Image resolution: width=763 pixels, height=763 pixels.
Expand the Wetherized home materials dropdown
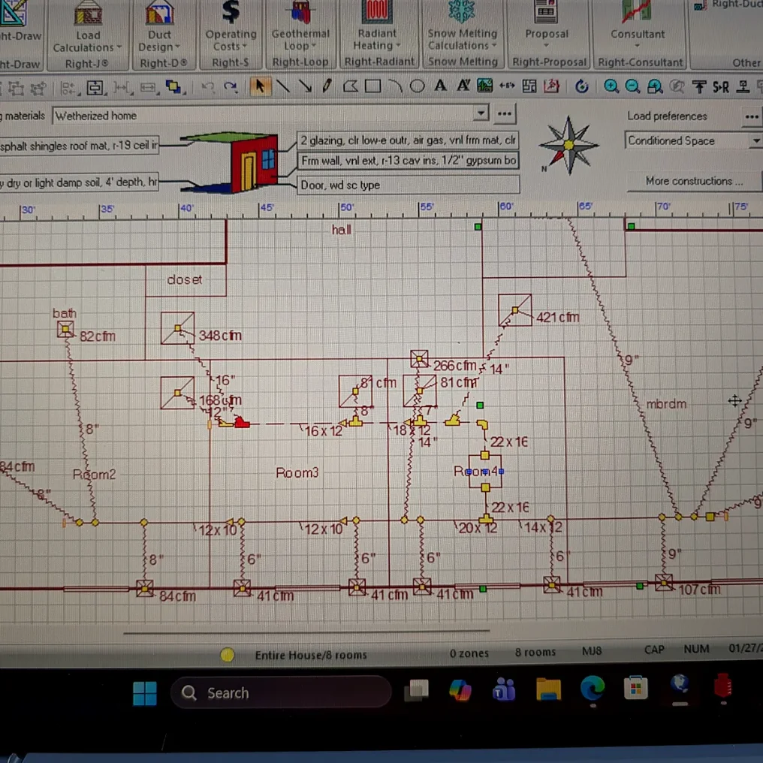[x=481, y=113]
